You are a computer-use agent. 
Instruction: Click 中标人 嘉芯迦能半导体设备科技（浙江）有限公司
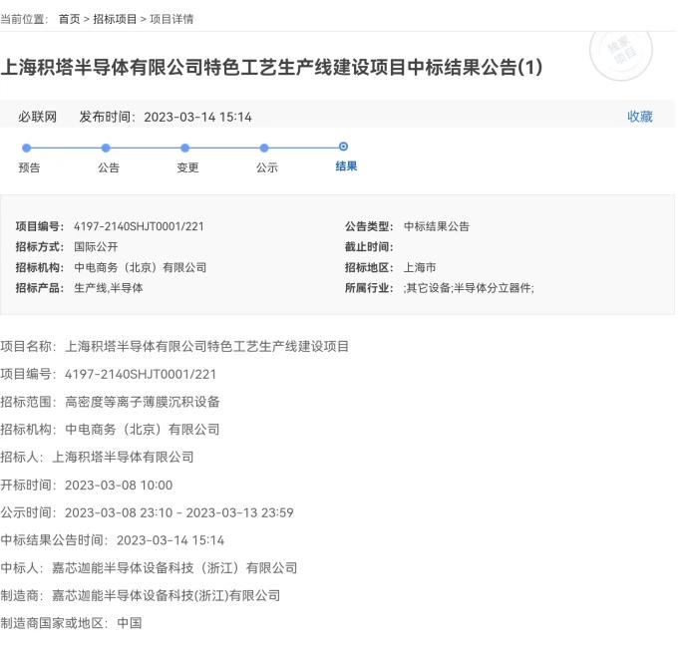149,568
